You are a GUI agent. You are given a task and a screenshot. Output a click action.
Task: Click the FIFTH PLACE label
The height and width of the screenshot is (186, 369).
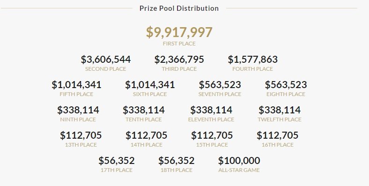[76, 94]
